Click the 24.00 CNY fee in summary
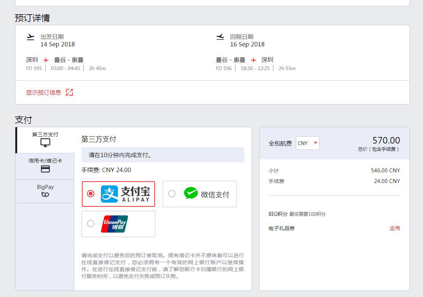 pyautogui.click(x=387, y=181)
